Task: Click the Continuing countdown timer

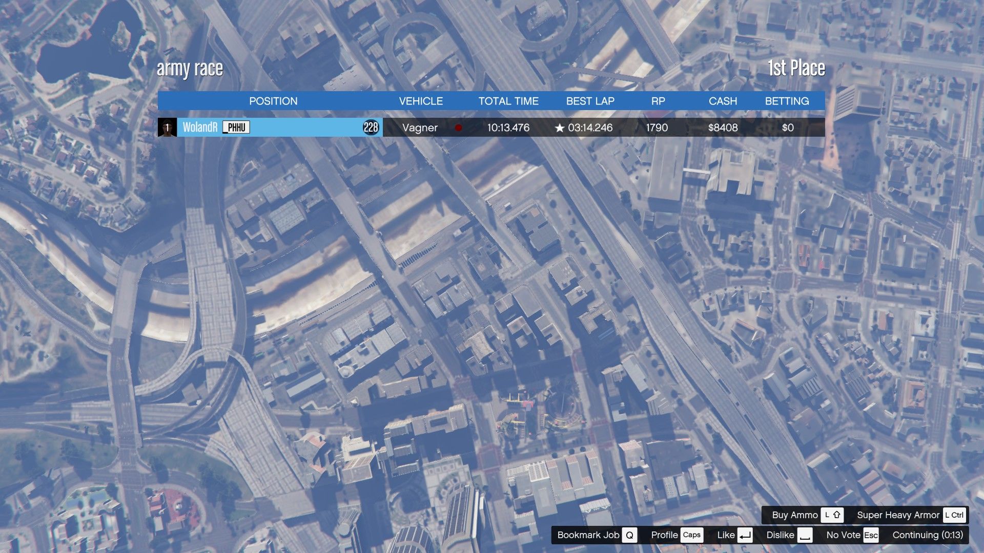Action: click(x=927, y=535)
